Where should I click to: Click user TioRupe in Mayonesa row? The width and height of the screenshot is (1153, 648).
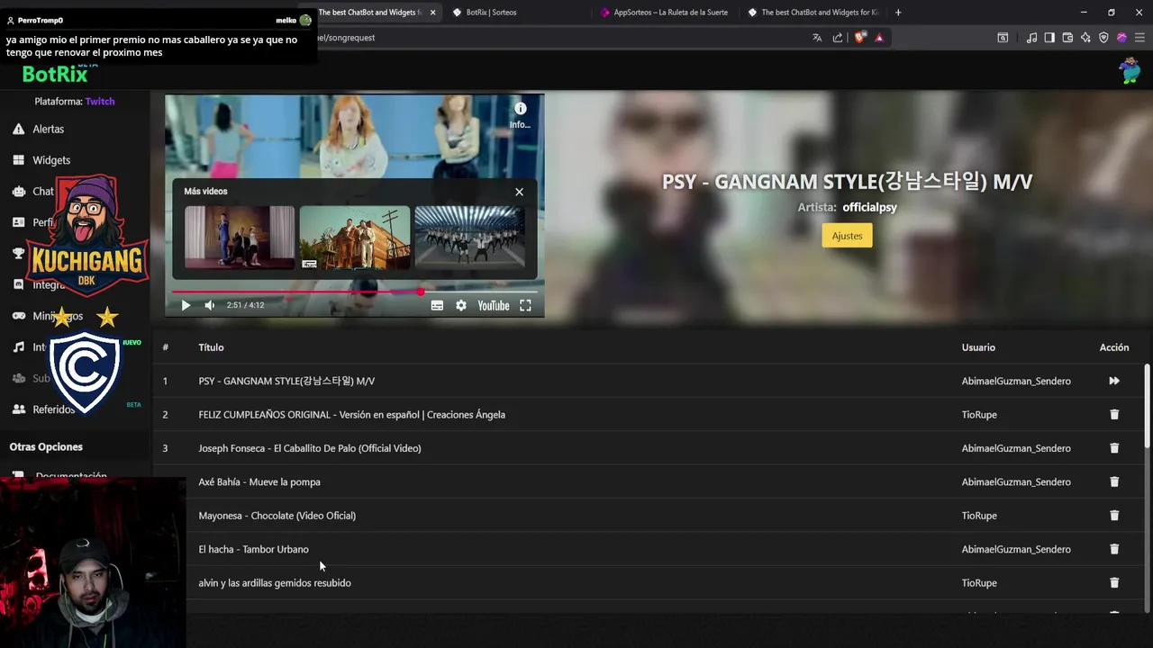(979, 516)
